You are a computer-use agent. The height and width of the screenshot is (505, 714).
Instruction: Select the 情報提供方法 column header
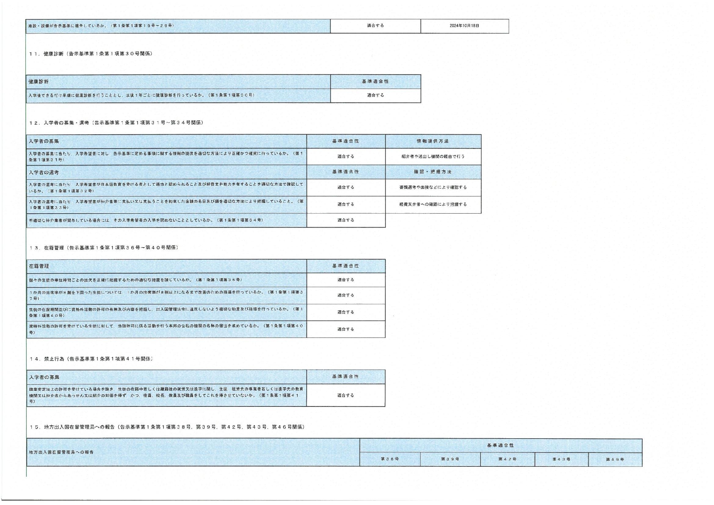click(x=433, y=141)
